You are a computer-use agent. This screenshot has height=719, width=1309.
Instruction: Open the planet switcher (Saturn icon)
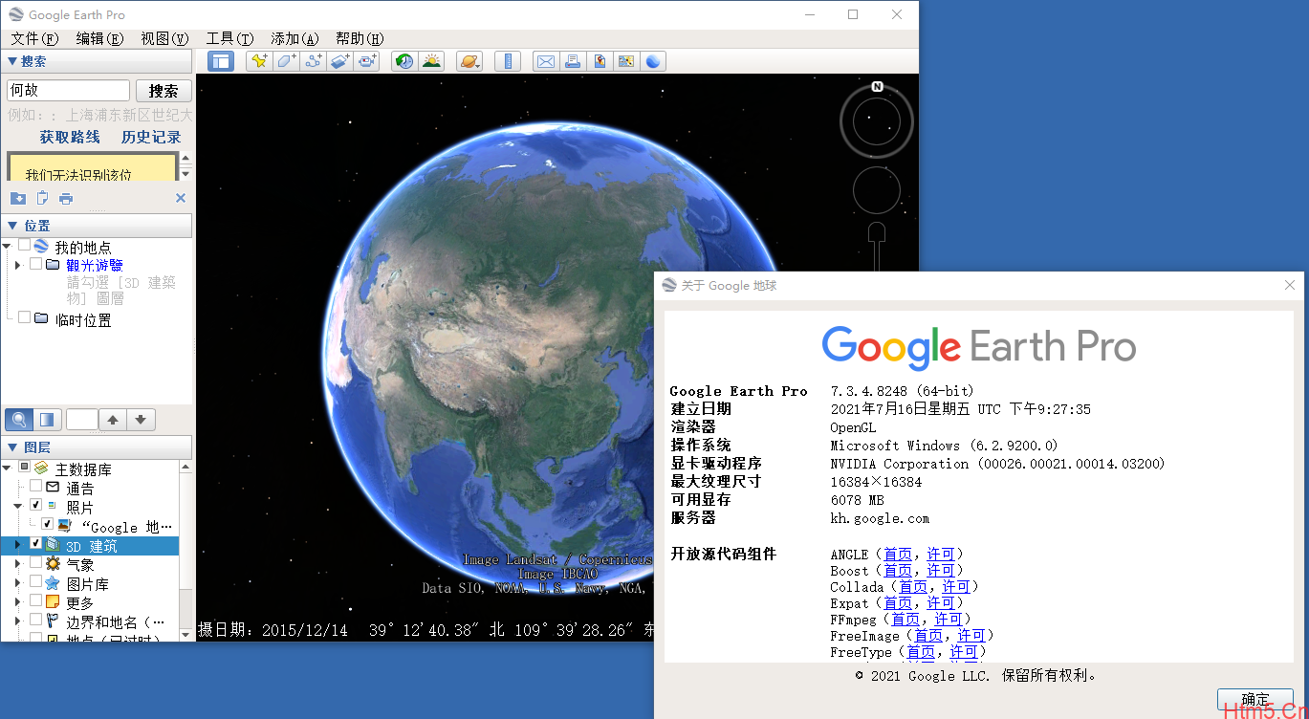(x=469, y=61)
